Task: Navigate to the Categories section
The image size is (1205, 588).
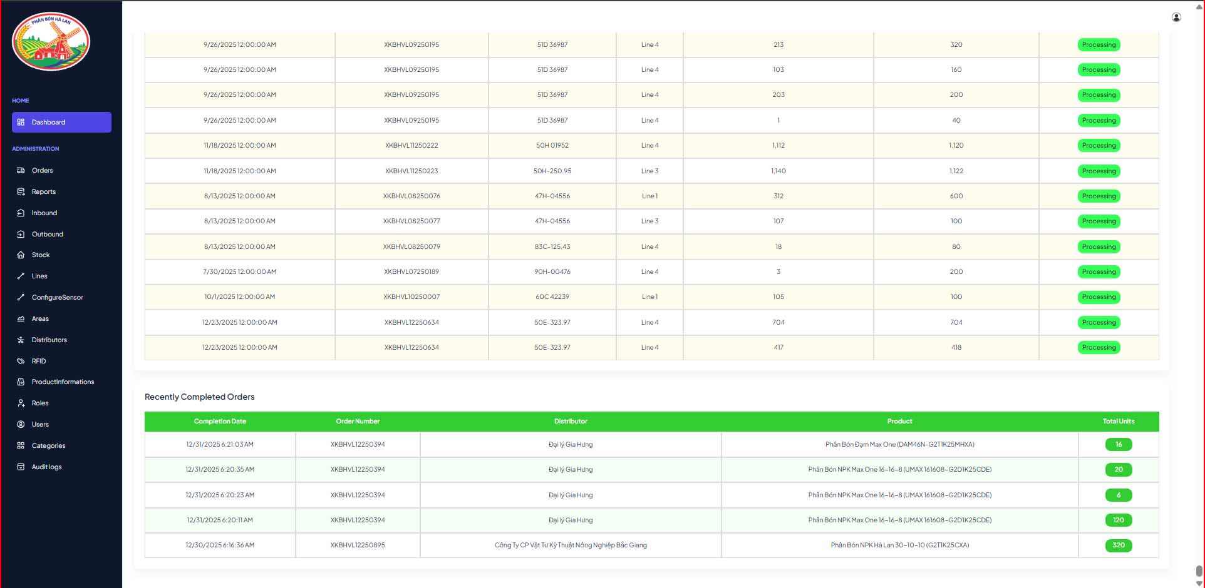Action: (x=48, y=445)
